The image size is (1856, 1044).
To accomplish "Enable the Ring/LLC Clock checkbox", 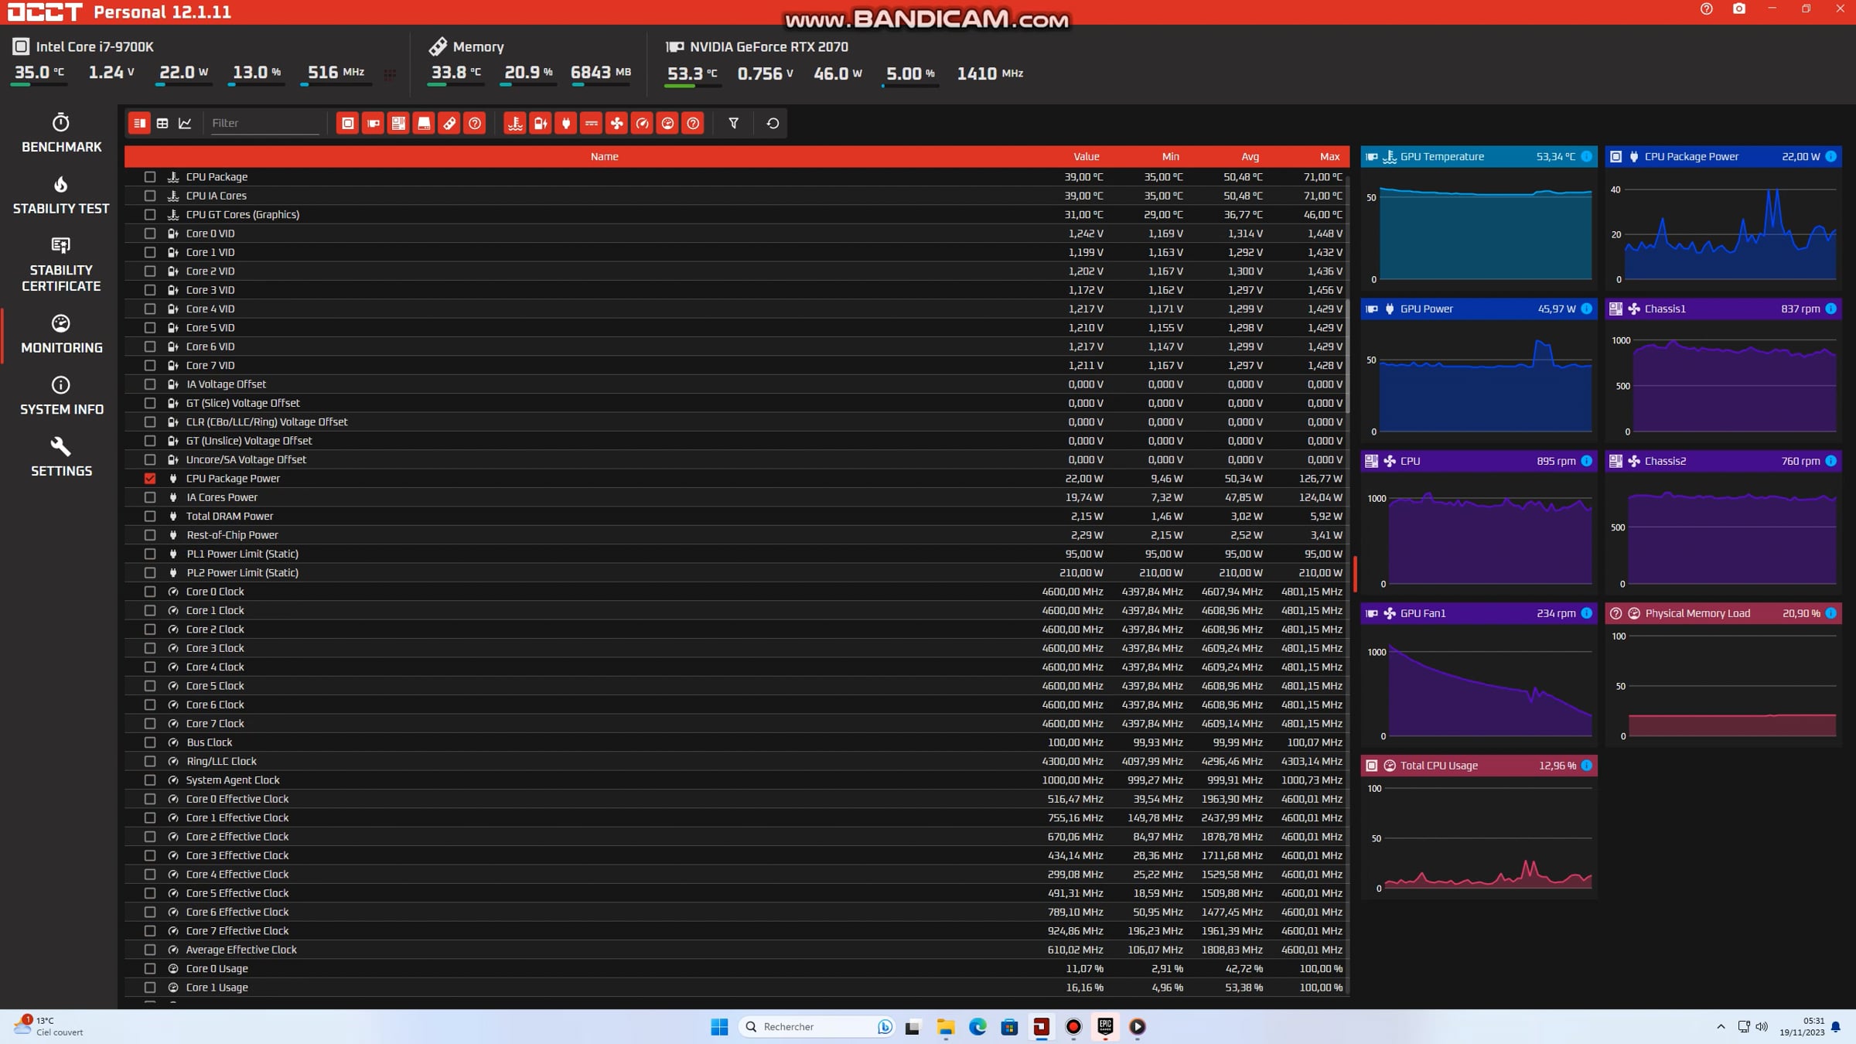I will pyautogui.click(x=150, y=761).
